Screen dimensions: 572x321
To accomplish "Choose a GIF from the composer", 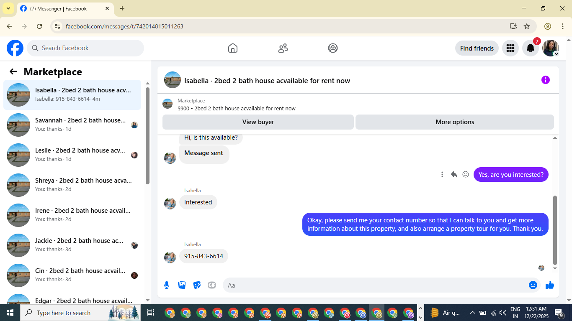I will [x=212, y=285].
